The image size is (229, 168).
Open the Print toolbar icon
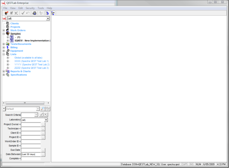pyautogui.click(x=34, y=13)
